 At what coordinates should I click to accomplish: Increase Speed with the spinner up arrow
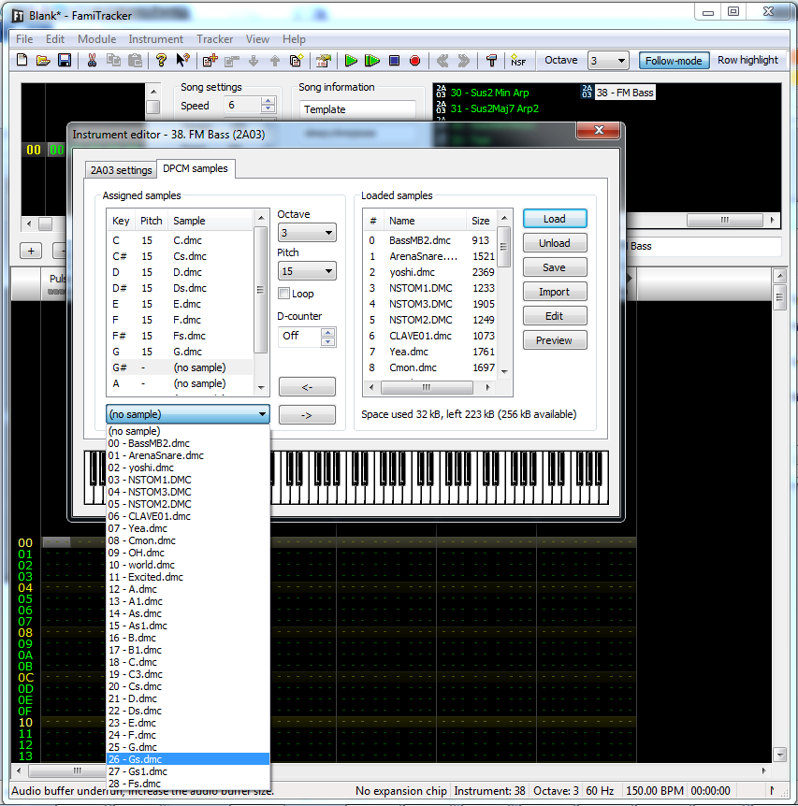tap(268, 101)
